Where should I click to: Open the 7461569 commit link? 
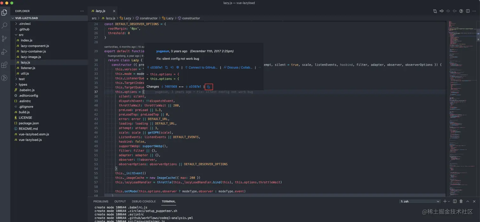coord(169,87)
